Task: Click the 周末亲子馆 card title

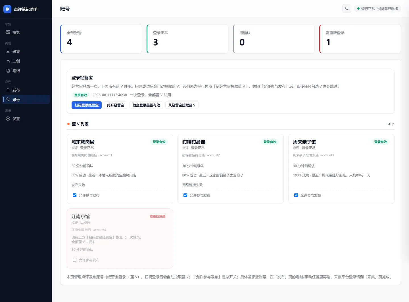Action: (x=304, y=142)
